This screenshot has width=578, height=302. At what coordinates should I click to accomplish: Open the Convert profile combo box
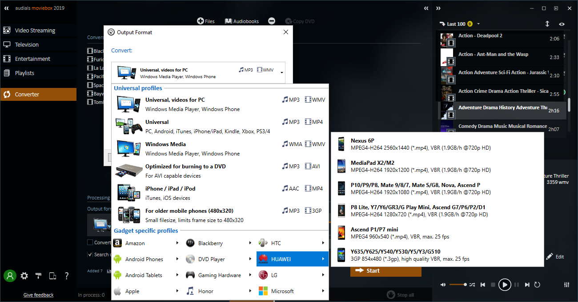(x=198, y=73)
